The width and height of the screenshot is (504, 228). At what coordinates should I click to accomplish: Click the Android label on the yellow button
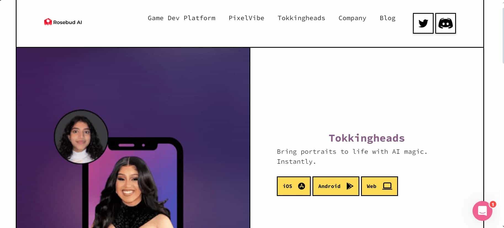329,186
